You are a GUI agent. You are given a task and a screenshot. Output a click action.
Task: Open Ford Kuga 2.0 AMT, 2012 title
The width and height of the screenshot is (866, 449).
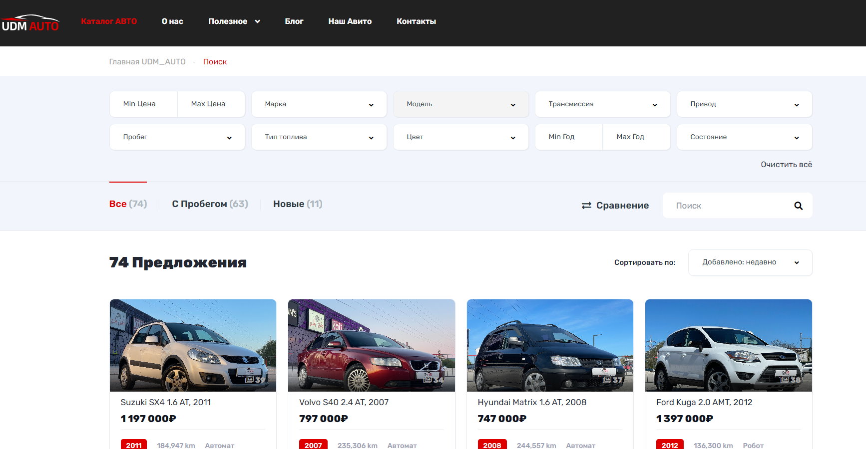point(704,402)
